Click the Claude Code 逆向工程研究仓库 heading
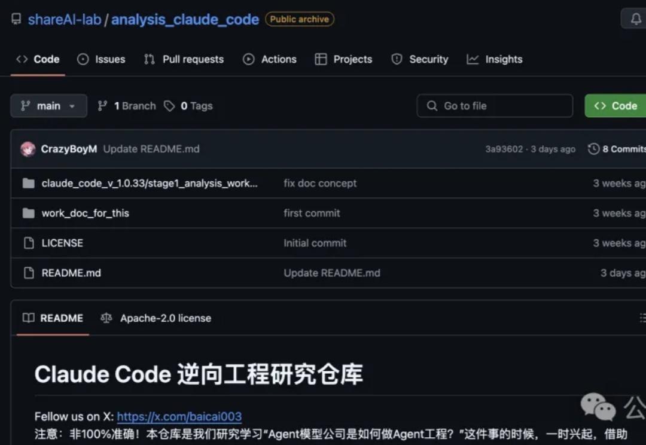 pyautogui.click(x=199, y=374)
